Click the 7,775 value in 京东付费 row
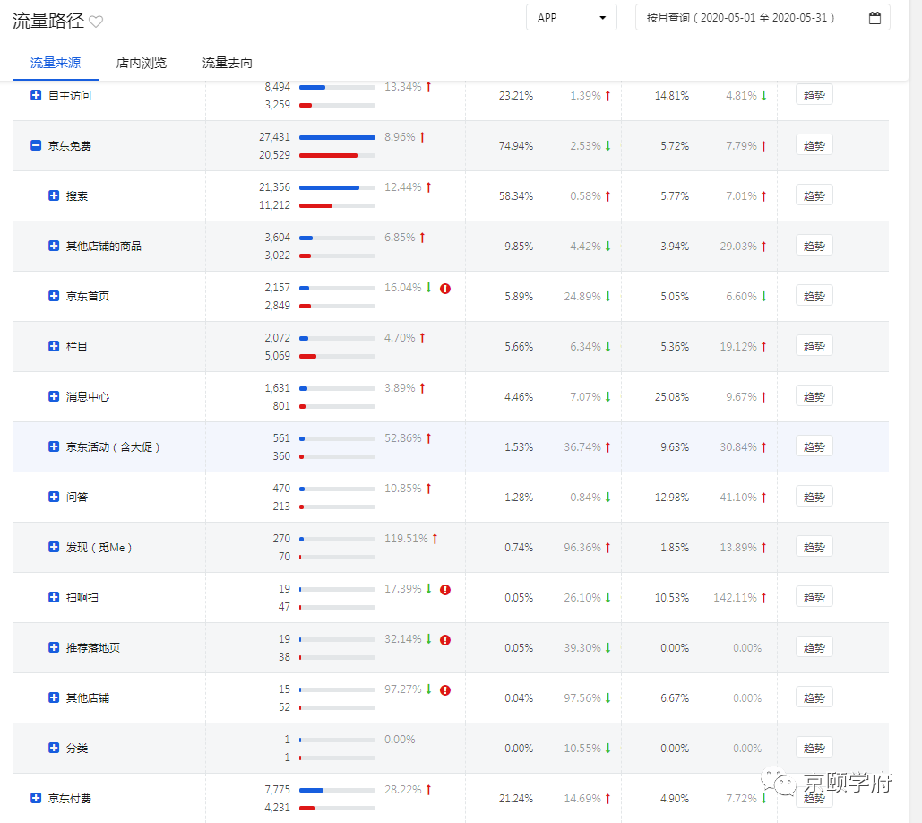The image size is (922, 823). [278, 790]
